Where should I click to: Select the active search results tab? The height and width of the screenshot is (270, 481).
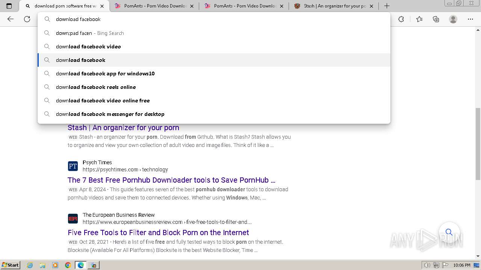tap(64, 6)
